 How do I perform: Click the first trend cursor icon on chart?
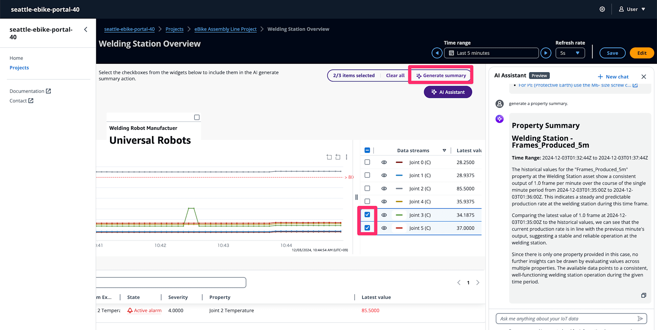pos(329,157)
